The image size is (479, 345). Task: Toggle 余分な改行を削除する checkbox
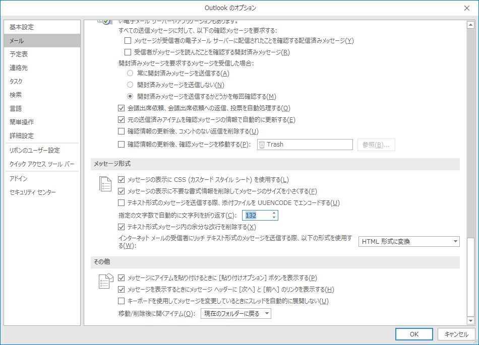pos(122,227)
